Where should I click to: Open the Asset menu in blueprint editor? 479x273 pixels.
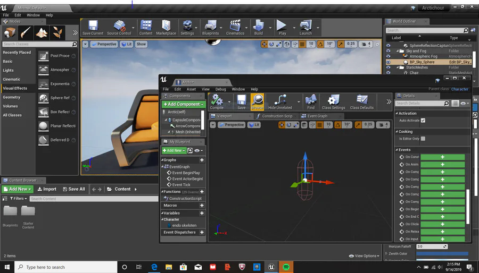click(191, 89)
